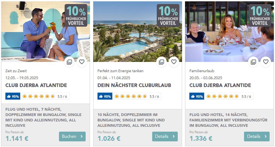
Task: Click the sun rating 5.5 / 6 on the first card
Action: point(45,96)
